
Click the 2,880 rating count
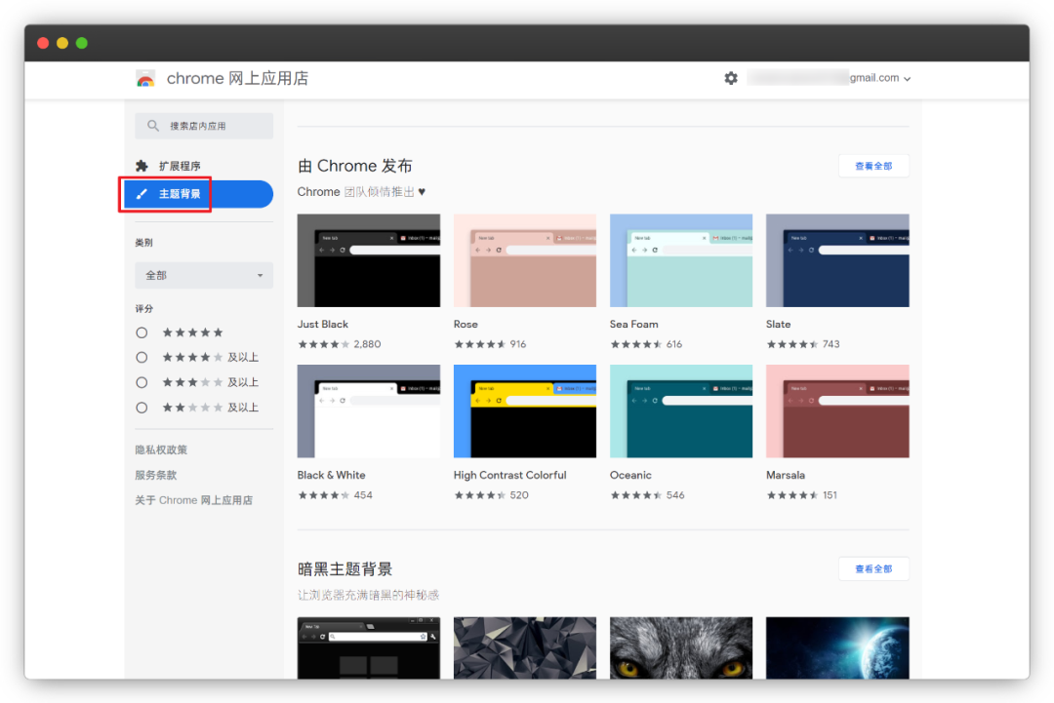pos(367,344)
